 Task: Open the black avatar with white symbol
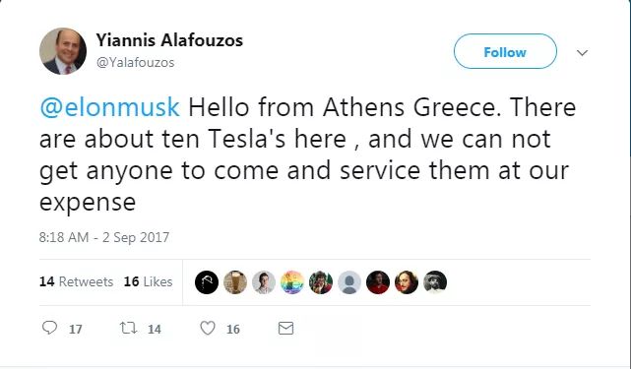click(207, 282)
